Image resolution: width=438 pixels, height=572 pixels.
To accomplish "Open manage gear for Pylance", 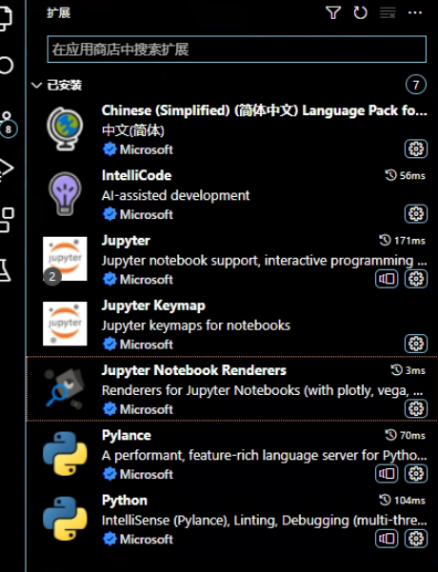I will coord(416,474).
